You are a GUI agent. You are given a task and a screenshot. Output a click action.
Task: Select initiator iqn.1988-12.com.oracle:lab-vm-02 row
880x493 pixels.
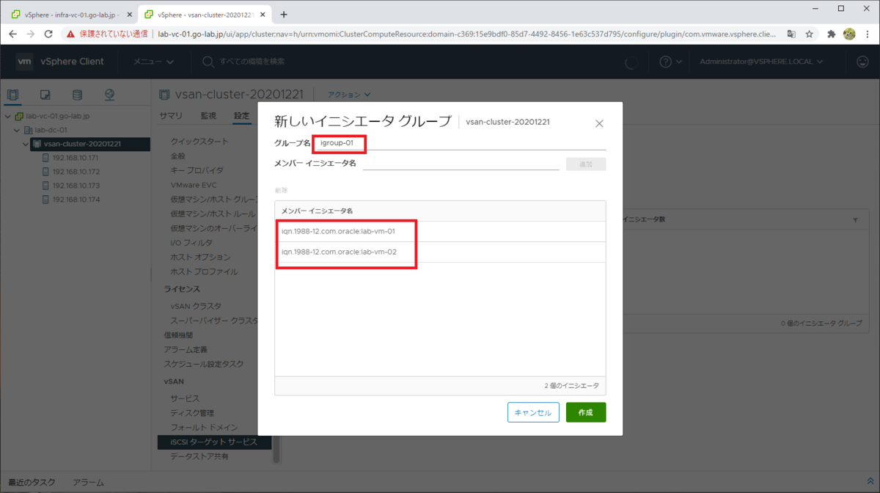pos(440,252)
